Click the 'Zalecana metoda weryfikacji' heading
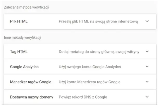This screenshot has height=105, width=160. click(x=27, y=7)
